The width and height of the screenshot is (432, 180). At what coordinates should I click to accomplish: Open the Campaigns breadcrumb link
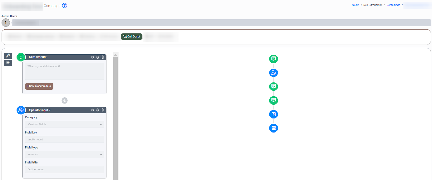[x=393, y=5]
